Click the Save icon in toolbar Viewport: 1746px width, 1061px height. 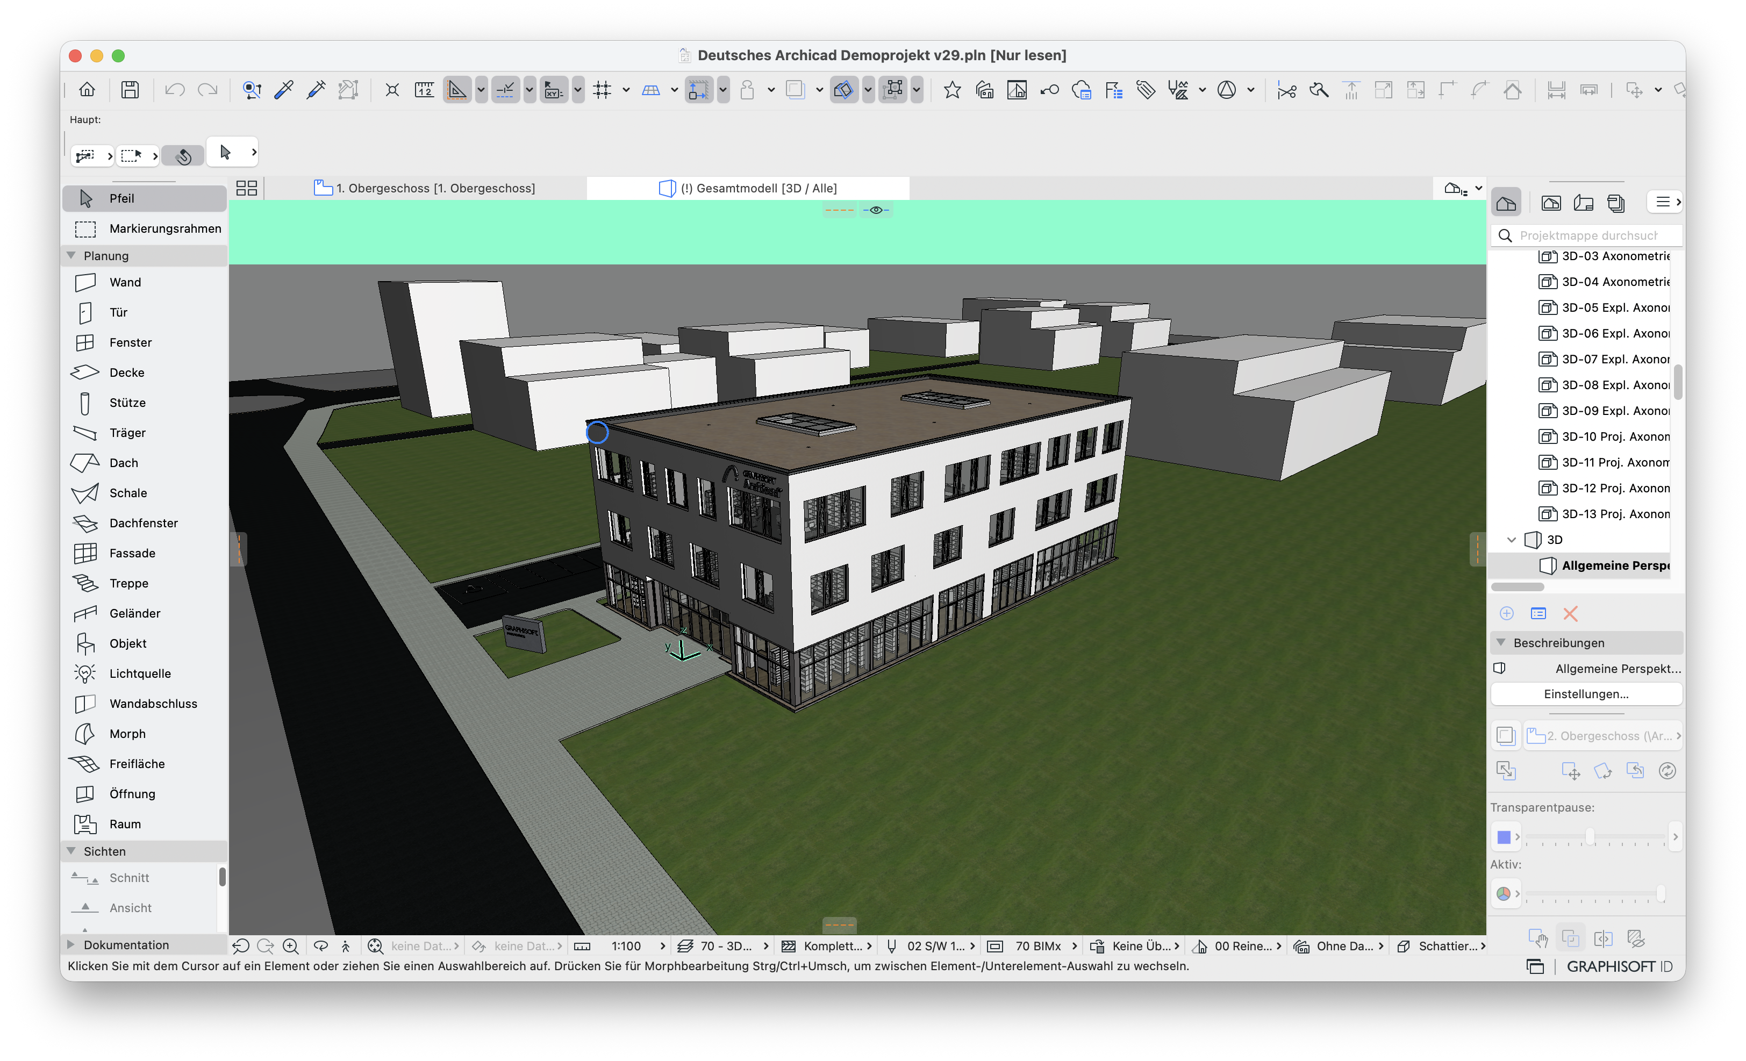coord(130,90)
